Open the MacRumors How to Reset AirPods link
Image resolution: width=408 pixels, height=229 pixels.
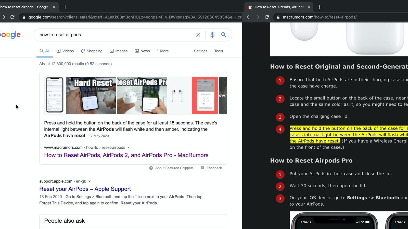pos(126,155)
